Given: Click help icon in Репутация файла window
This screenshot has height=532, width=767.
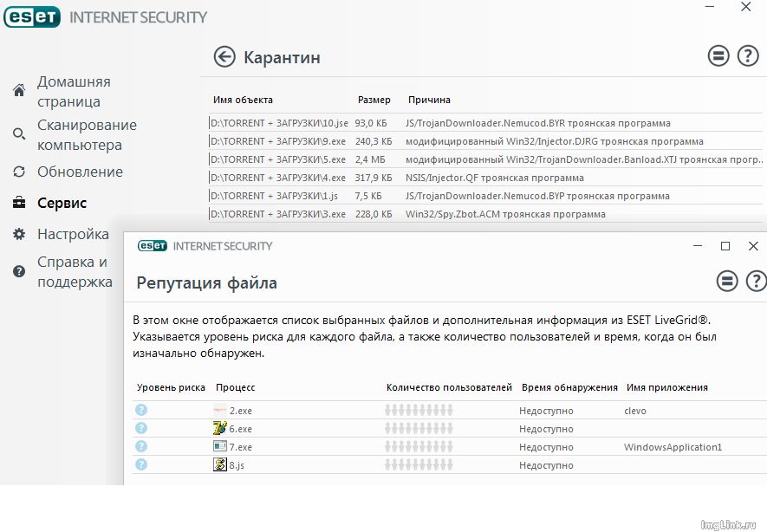Looking at the screenshot, I should pos(756,281).
